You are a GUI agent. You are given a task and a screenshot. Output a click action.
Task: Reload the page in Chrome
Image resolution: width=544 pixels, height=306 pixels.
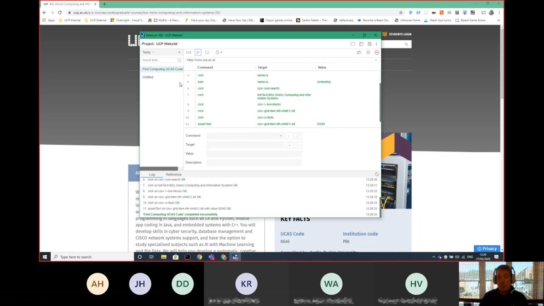(60, 12)
